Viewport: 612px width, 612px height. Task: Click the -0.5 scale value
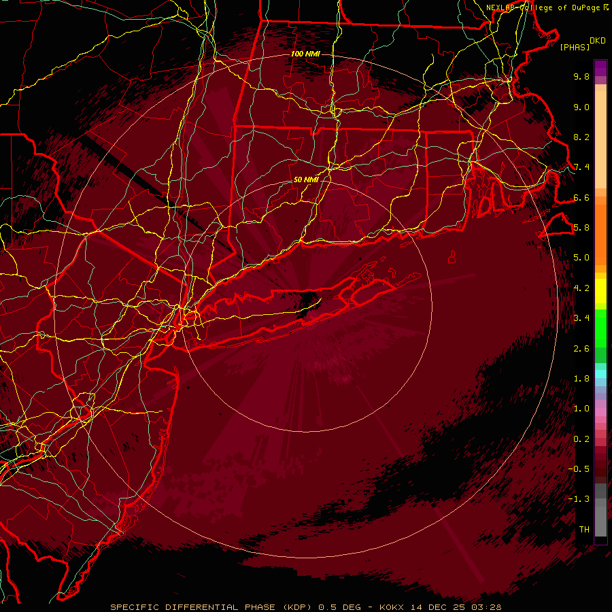point(579,469)
